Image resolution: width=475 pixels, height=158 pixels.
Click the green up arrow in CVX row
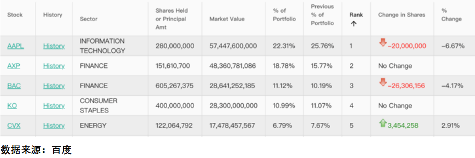coord(382,123)
